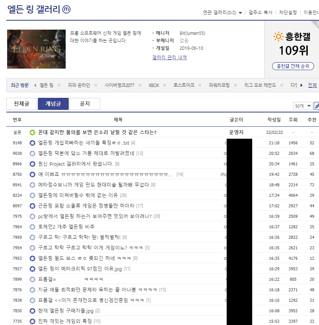Remove 엘든 링 from recent visits
This screenshot has width=319, height=325.
click(59, 85)
